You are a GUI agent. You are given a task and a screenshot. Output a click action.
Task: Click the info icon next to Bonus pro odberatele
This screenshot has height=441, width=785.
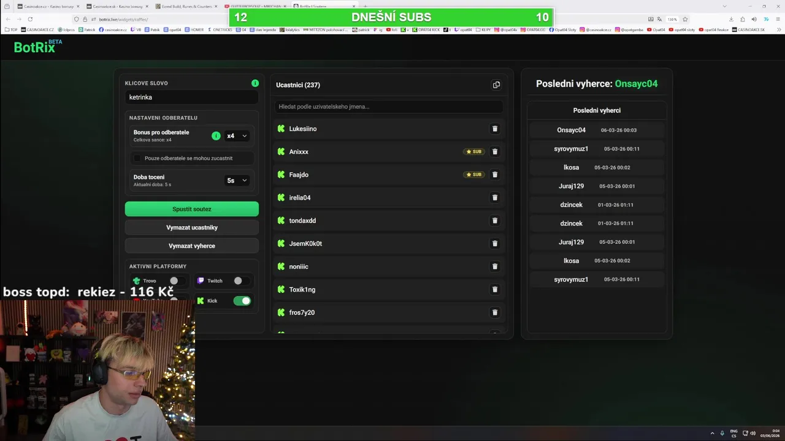(x=216, y=136)
